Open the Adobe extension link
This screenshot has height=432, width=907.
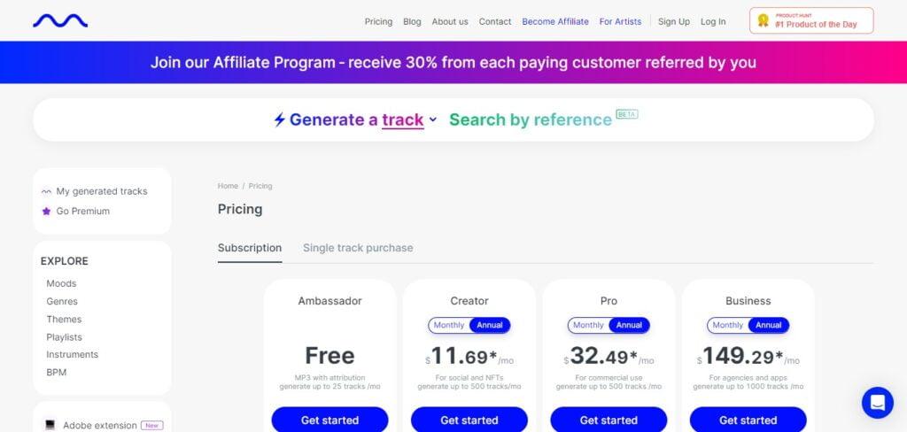100,425
